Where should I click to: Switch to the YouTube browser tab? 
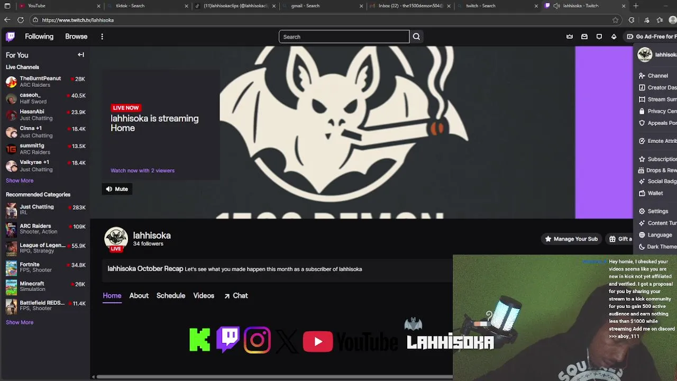point(58,6)
